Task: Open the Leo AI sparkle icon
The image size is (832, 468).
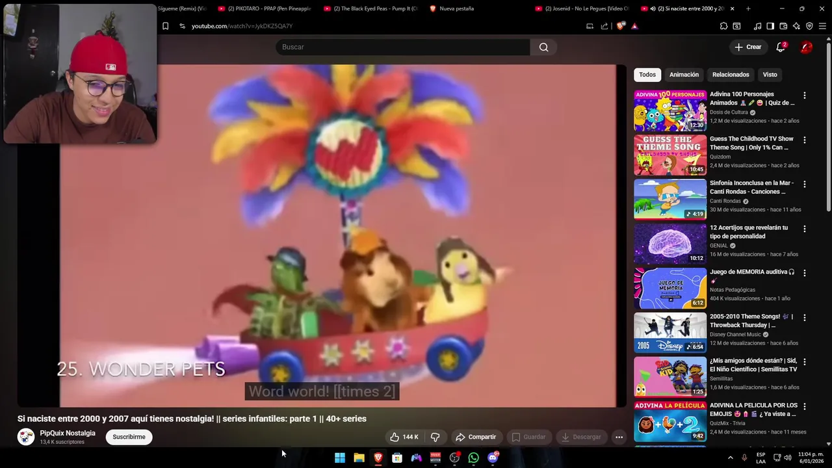Action: click(796, 26)
